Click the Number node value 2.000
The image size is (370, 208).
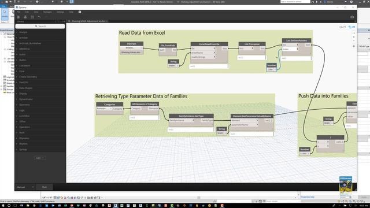270,69
